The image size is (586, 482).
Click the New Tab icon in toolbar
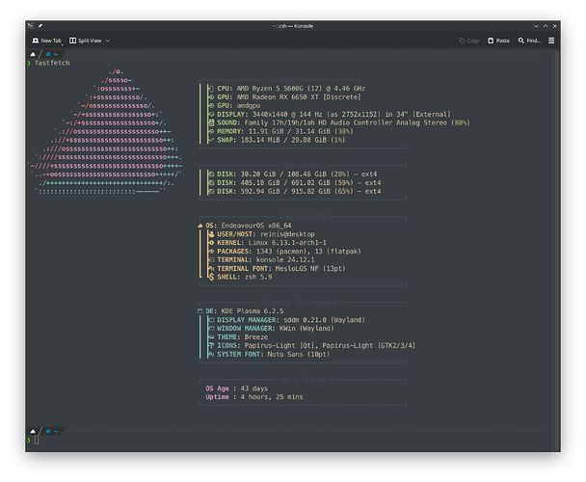pyautogui.click(x=34, y=41)
